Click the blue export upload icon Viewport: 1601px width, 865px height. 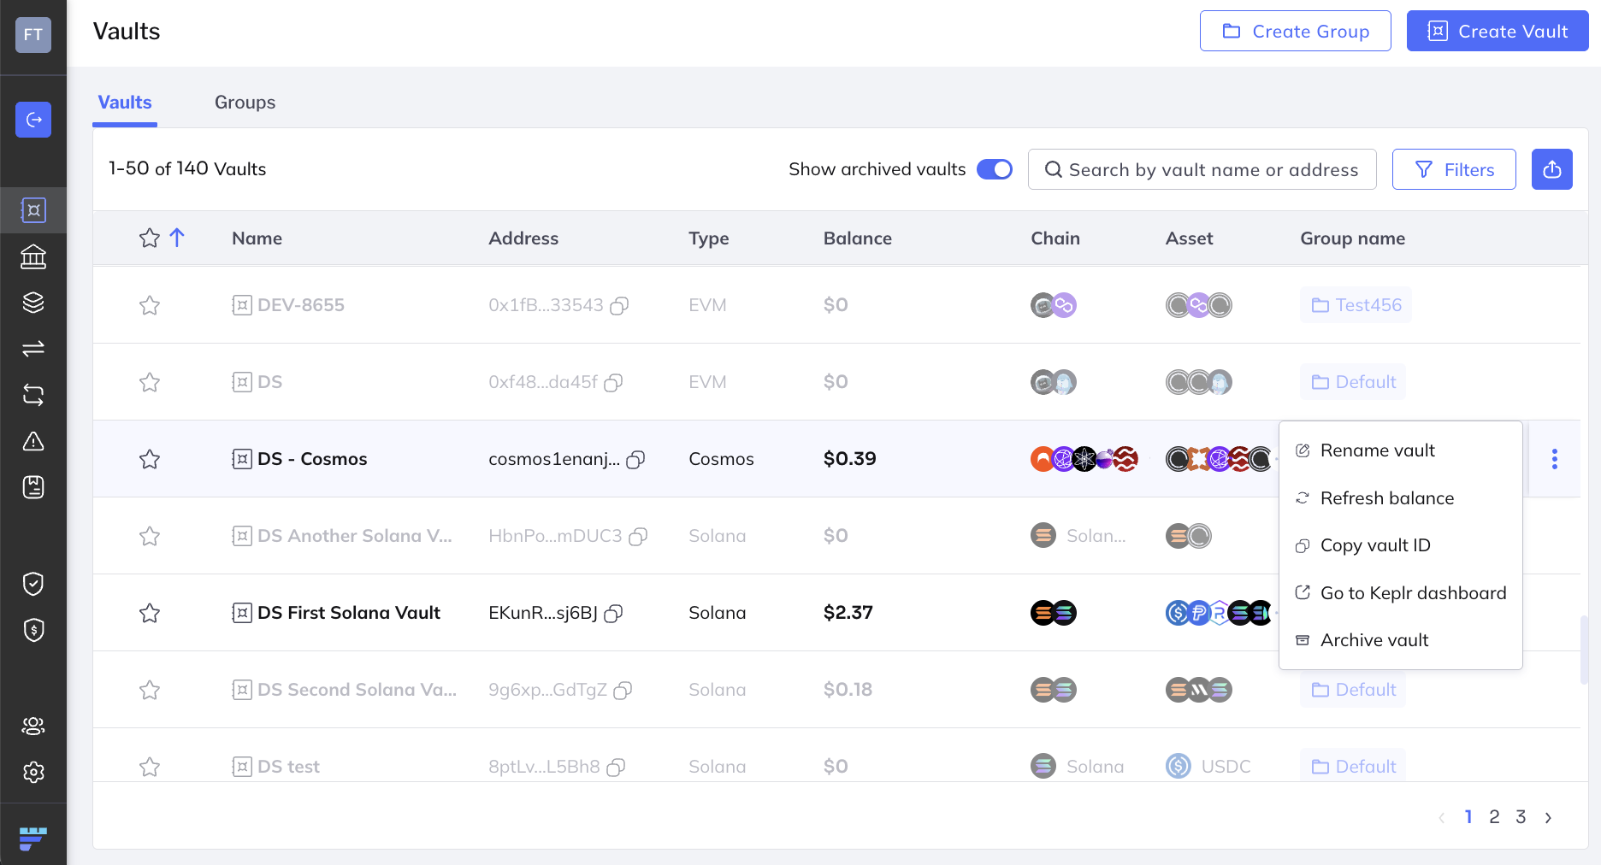1551,169
